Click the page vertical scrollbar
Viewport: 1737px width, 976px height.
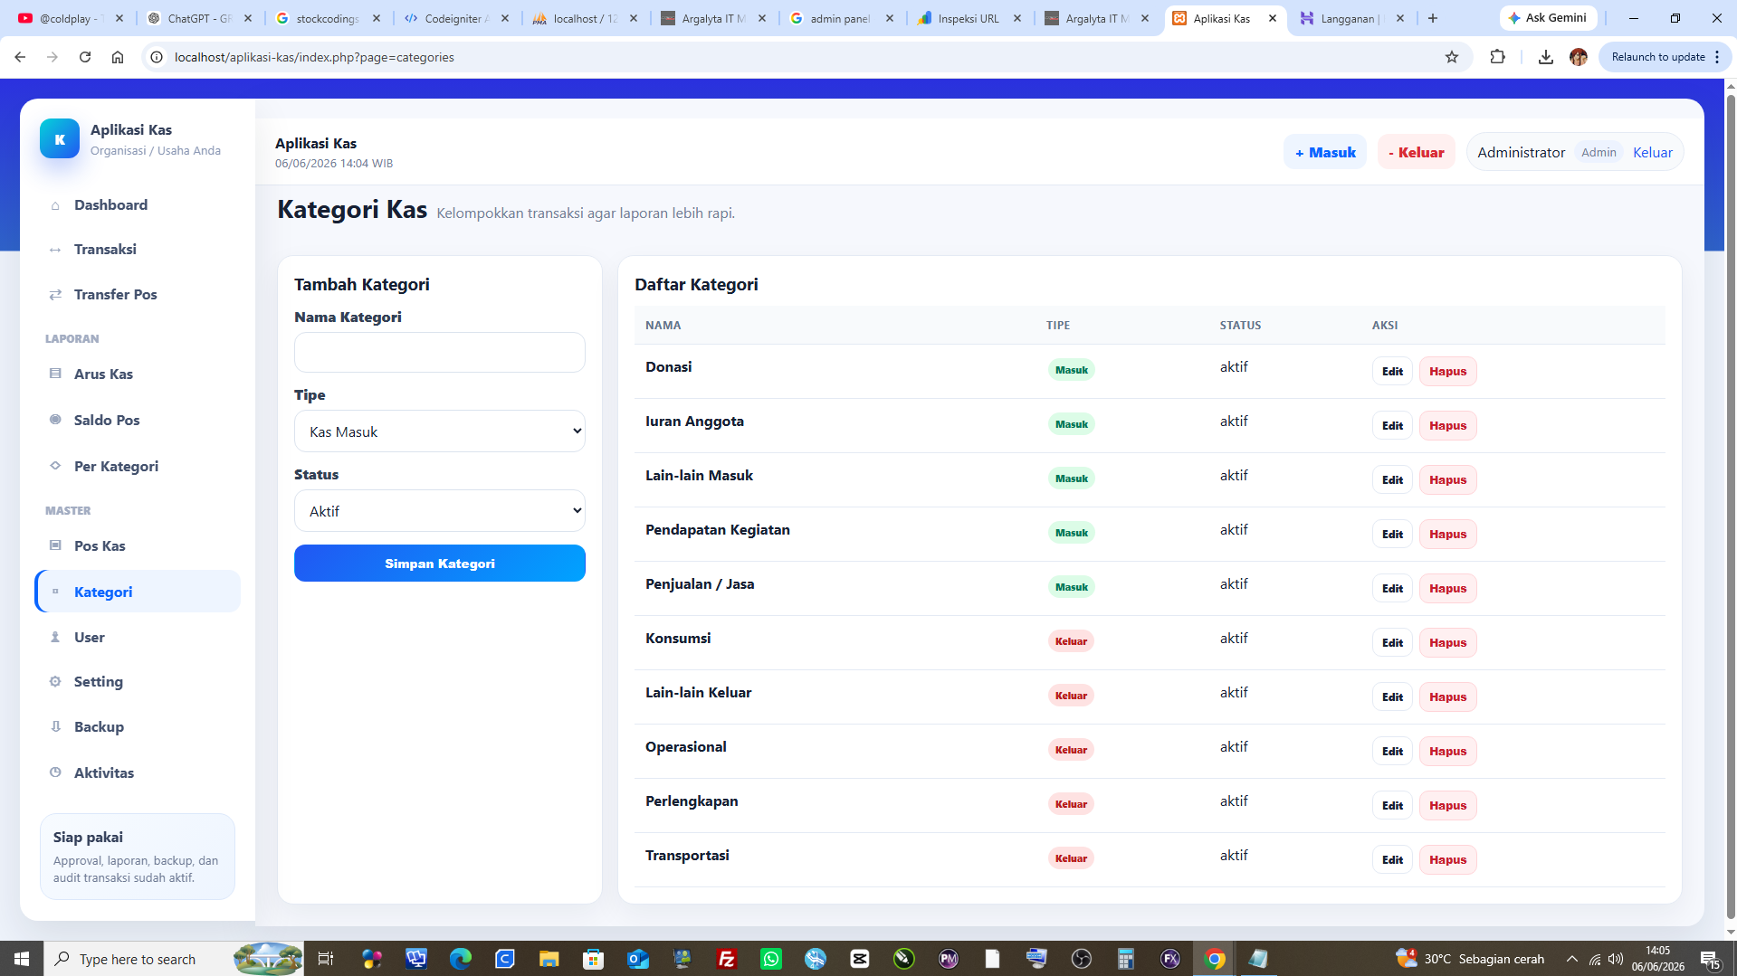[1730, 507]
